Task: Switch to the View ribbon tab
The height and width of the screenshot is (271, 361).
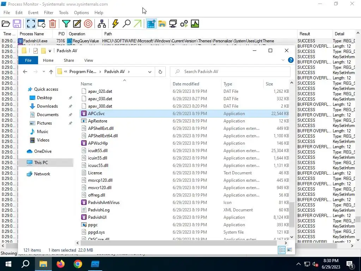Action: (88, 60)
